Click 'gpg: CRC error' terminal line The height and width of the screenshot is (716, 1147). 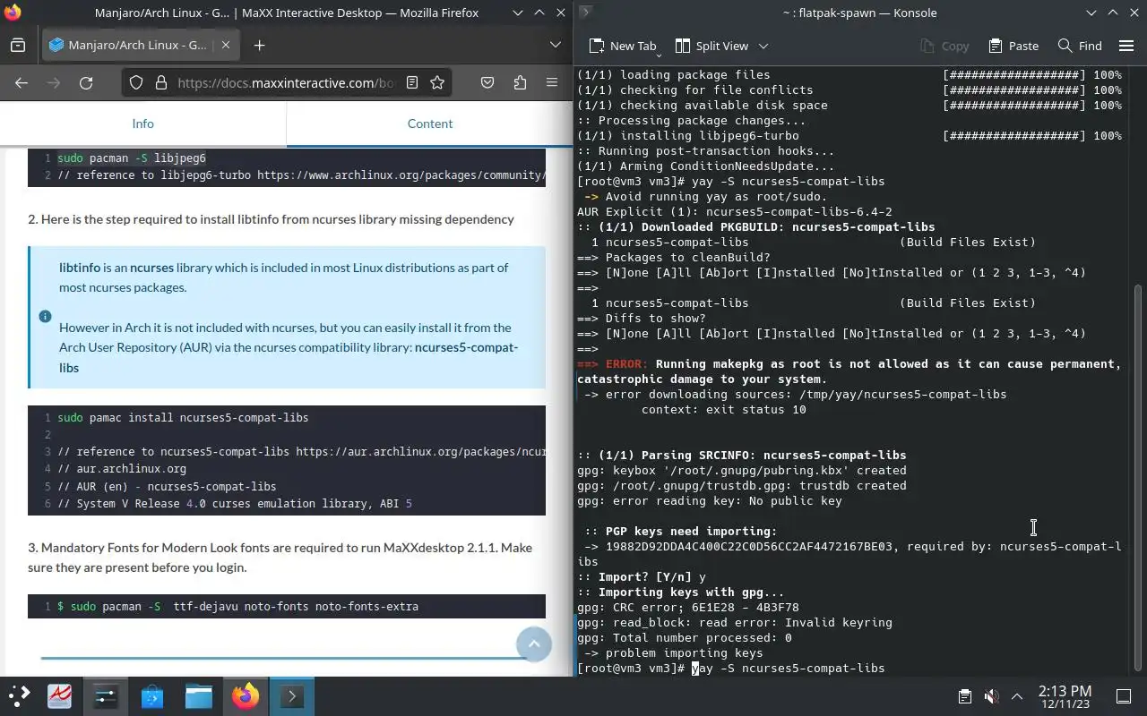pyautogui.click(x=688, y=608)
